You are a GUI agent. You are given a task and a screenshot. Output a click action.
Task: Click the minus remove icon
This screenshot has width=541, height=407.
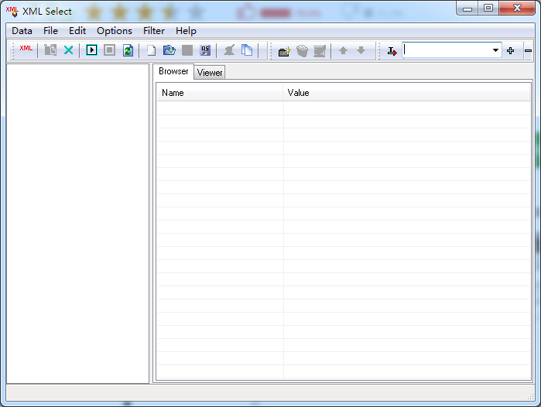tap(528, 51)
